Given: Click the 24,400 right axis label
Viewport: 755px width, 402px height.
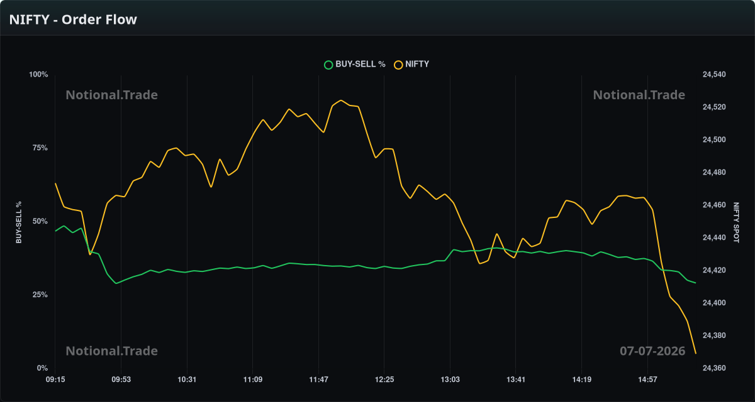Looking at the screenshot, I should click(713, 303).
